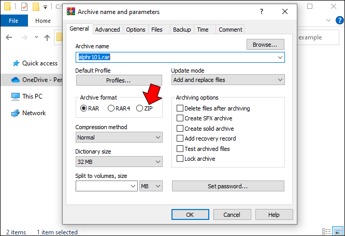The height and width of the screenshot is (236, 345).
Task: Open This PC in the sidebar
Action: click(x=32, y=96)
